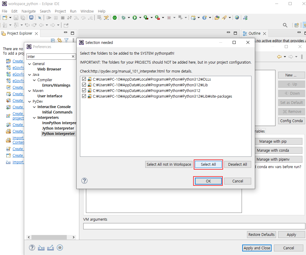Toggle Skip All Breakpoints icon
The width and height of the screenshot is (306, 255).
pos(40,18)
